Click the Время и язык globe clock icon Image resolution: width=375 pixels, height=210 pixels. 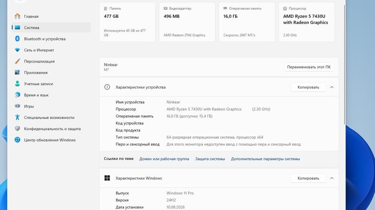point(17,95)
